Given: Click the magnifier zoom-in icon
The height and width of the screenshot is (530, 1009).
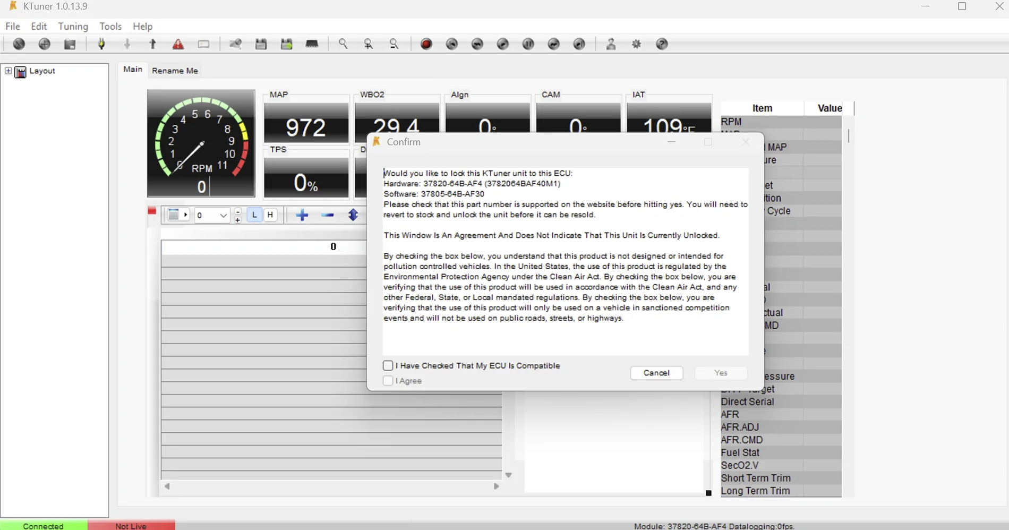Looking at the screenshot, I should click(x=369, y=44).
